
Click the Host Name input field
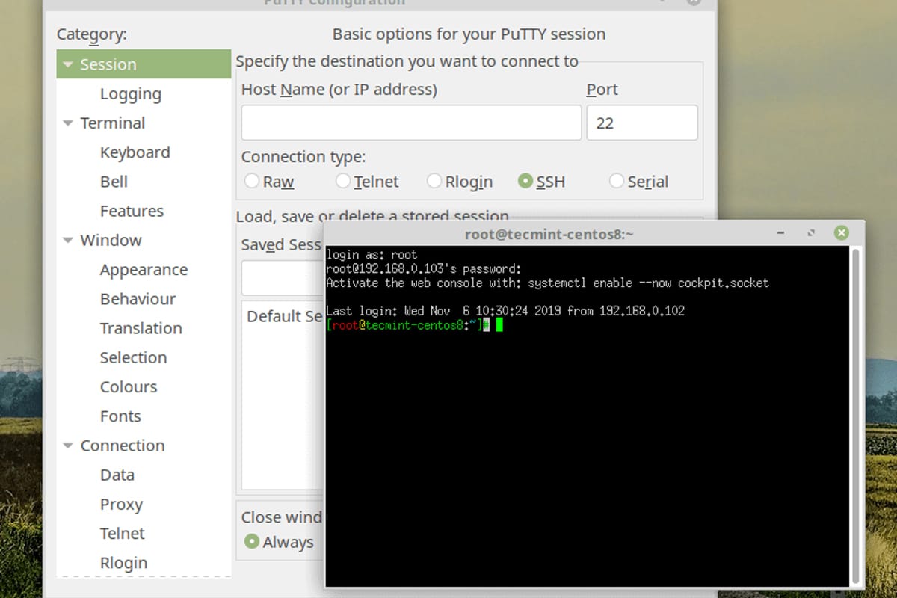[411, 123]
